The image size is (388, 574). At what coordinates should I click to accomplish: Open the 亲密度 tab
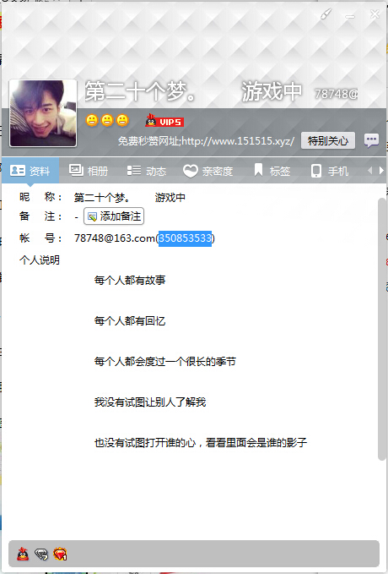pyautogui.click(x=207, y=171)
